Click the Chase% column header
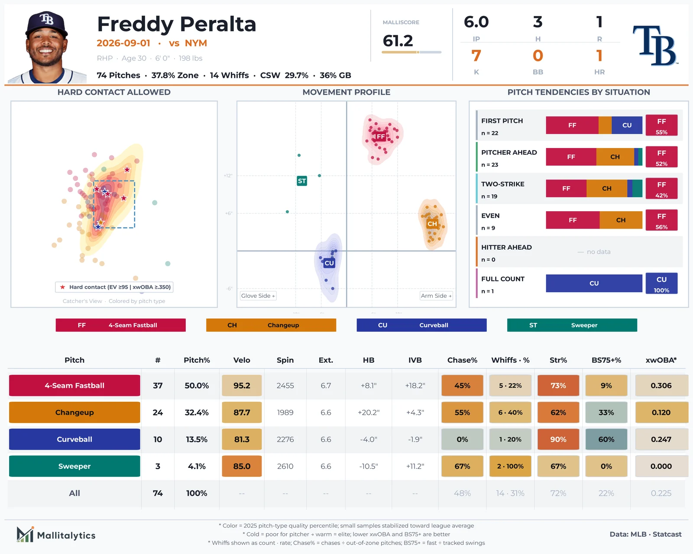The width and height of the screenshot is (693, 554). [462, 360]
